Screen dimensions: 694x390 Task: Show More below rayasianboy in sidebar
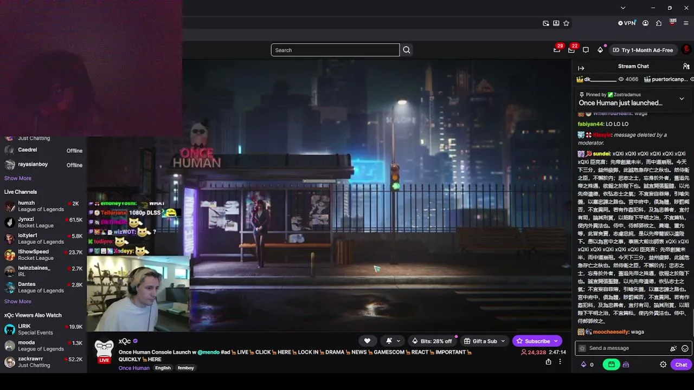[18, 178]
